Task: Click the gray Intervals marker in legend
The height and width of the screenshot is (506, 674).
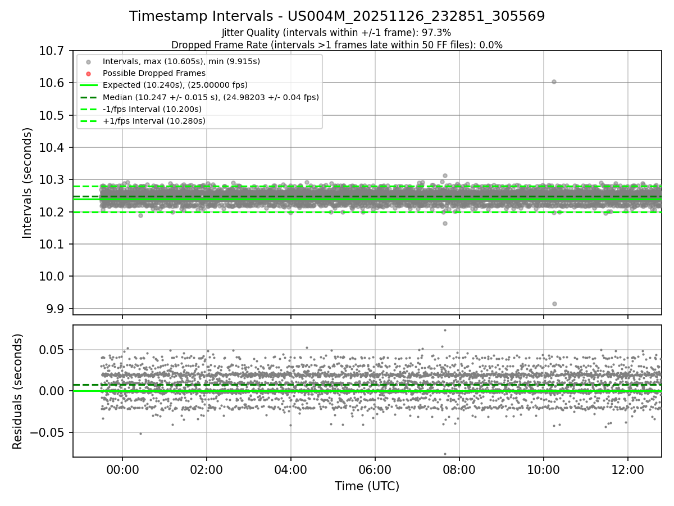Action: point(88,62)
